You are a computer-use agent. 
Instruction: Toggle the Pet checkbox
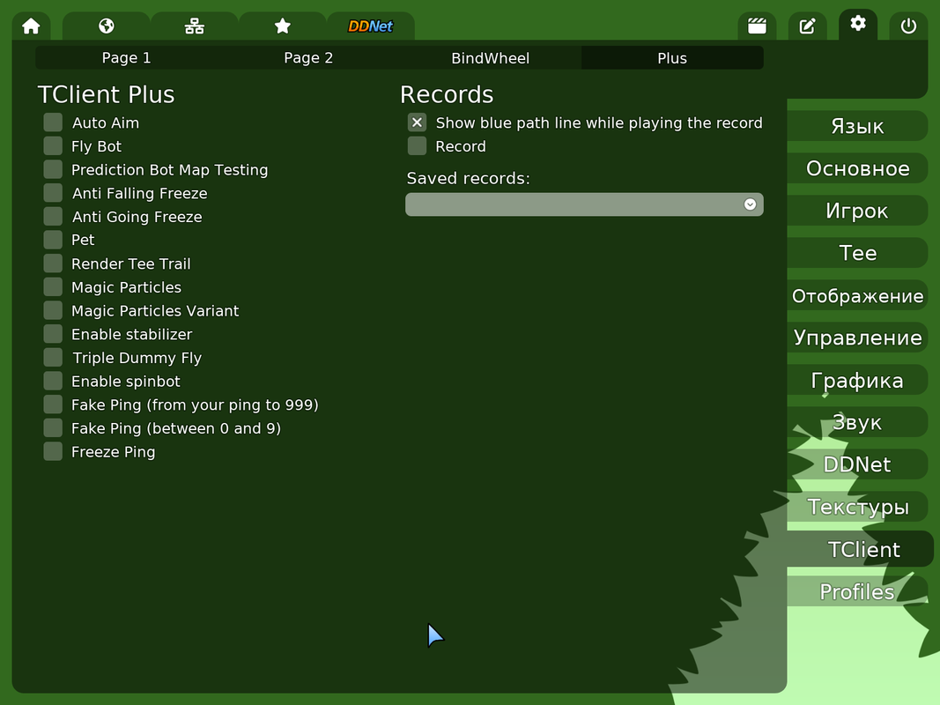[x=53, y=240]
